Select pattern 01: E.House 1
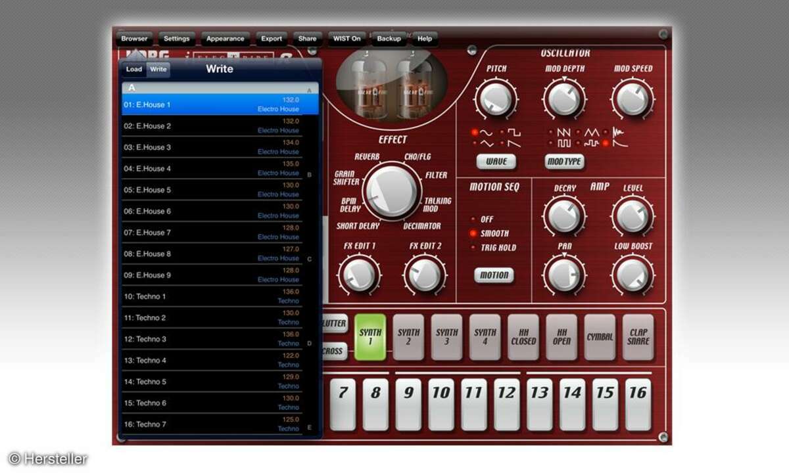 click(x=220, y=104)
